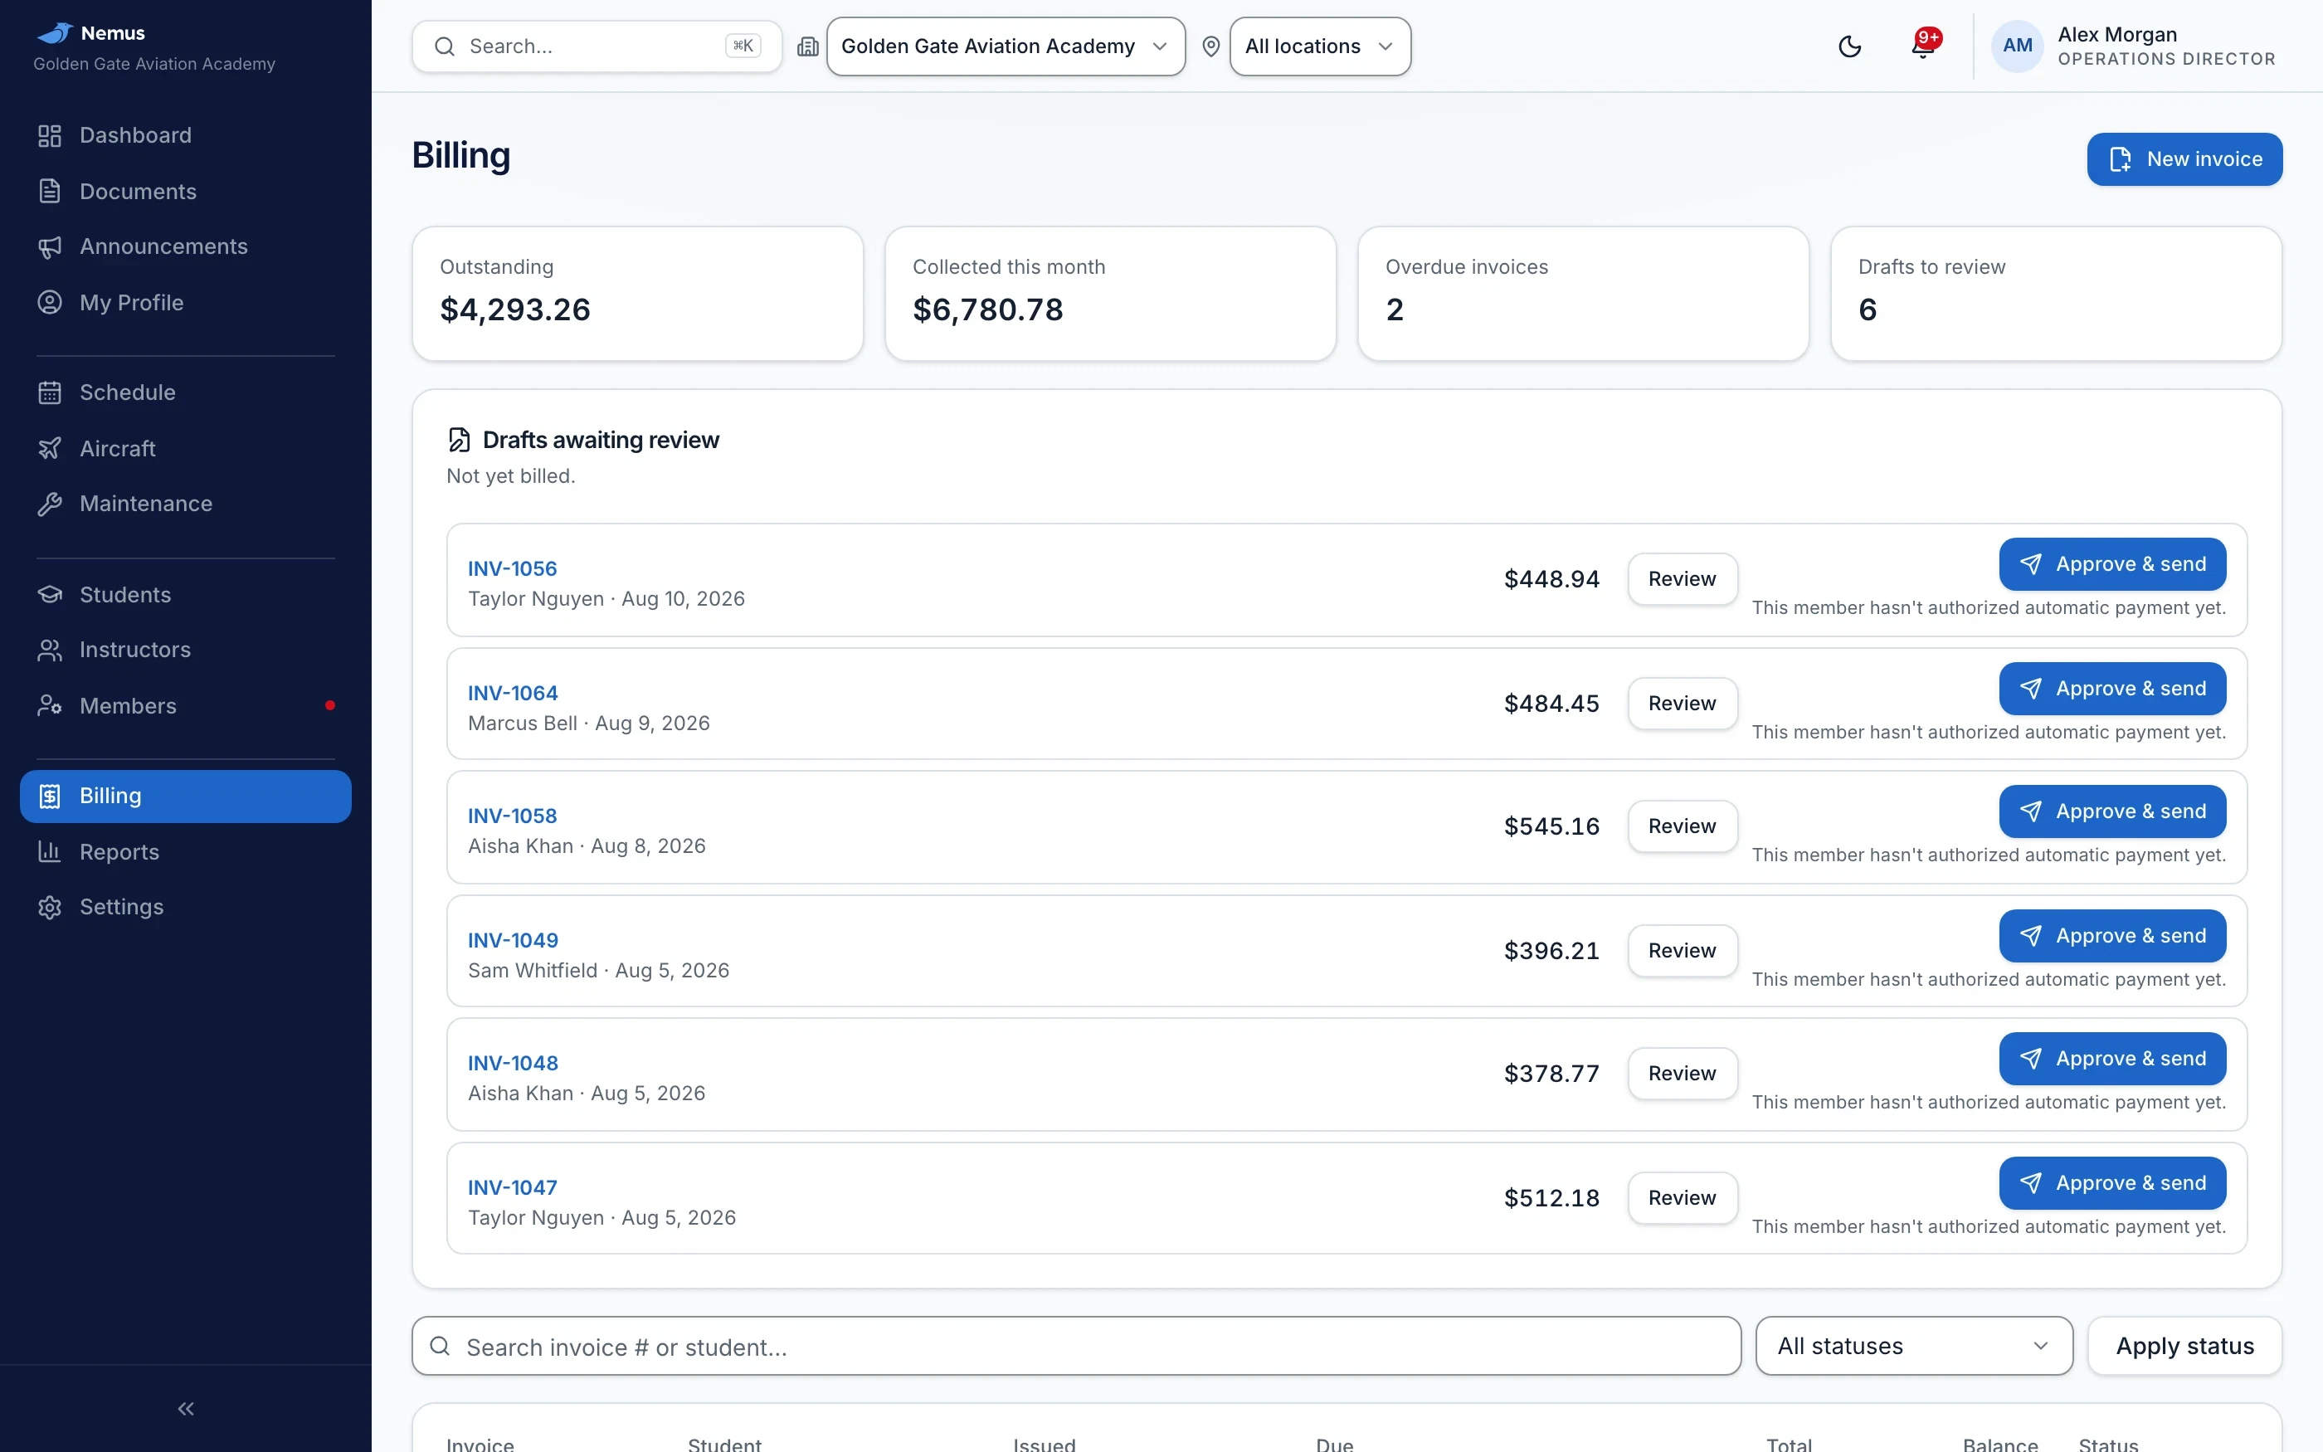Approve & send INV-1047
Viewport: 2323px width, 1452px height.
pyautogui.click(x=2111, y=1183)
